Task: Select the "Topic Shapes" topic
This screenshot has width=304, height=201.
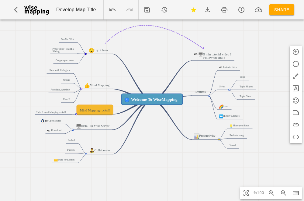Action: pyautogui.click(x=246, y=86)
